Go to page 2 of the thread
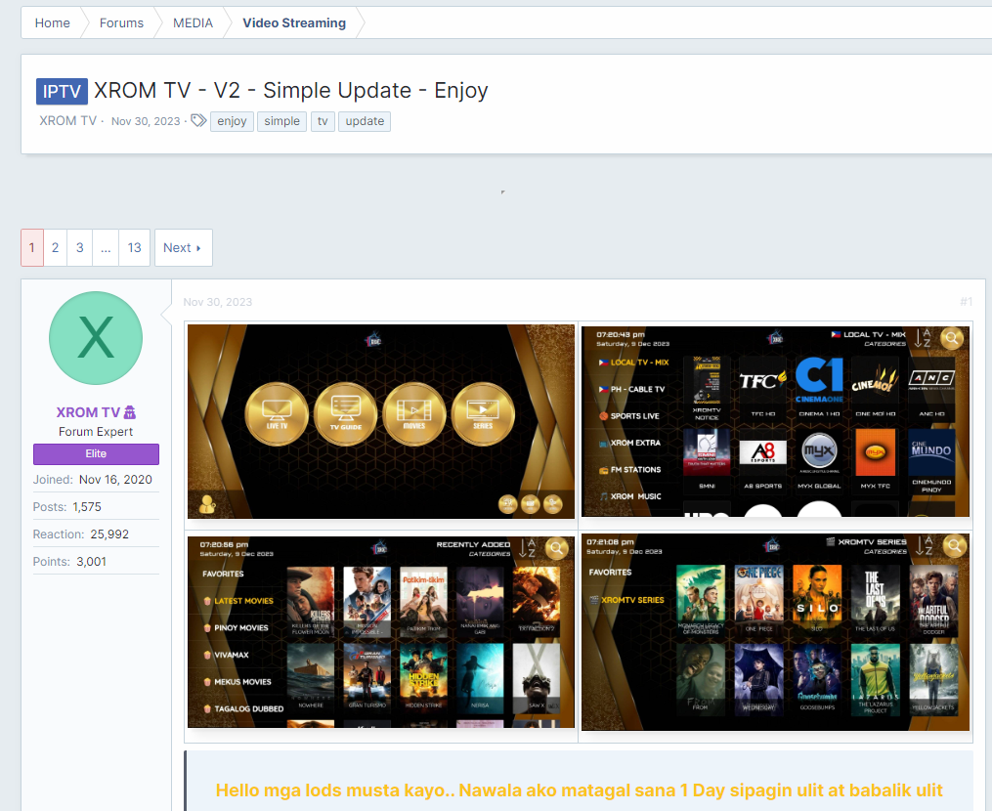 [55, 247]
